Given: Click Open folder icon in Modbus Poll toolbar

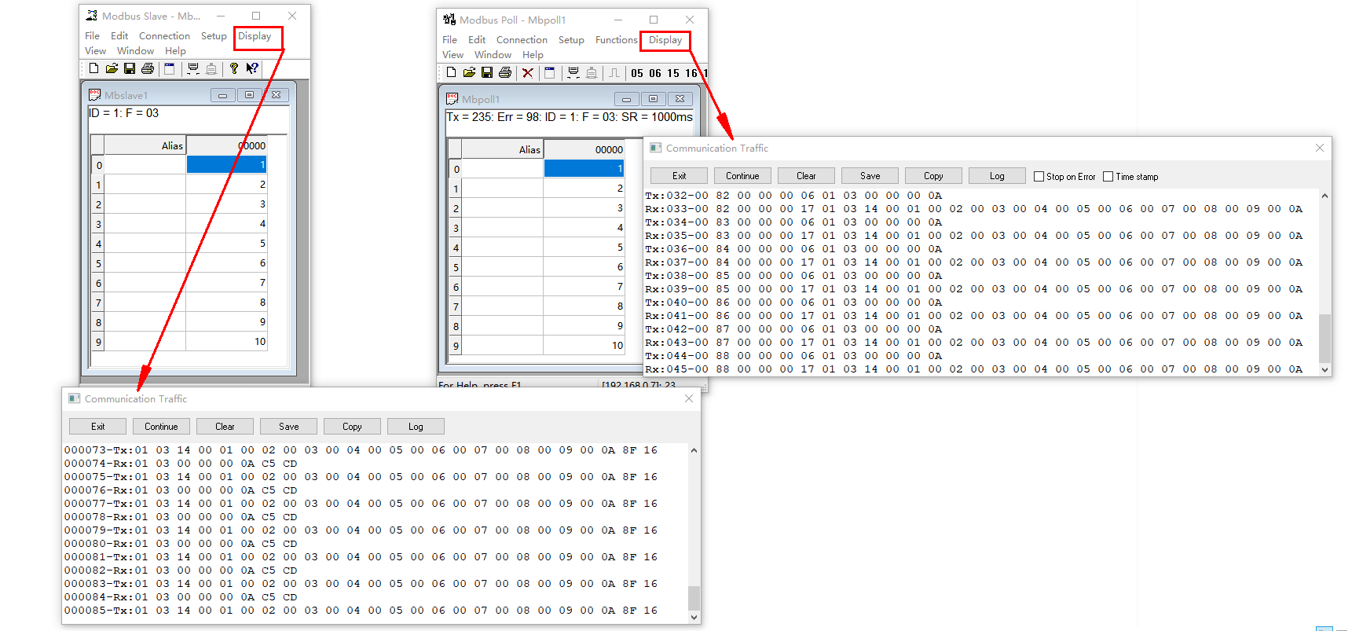Looking at the screenshot, I should point(469,73).
